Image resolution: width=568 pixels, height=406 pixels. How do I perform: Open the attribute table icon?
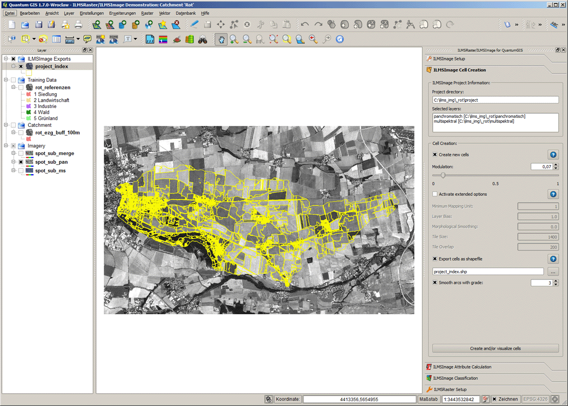tap(56, 39)
